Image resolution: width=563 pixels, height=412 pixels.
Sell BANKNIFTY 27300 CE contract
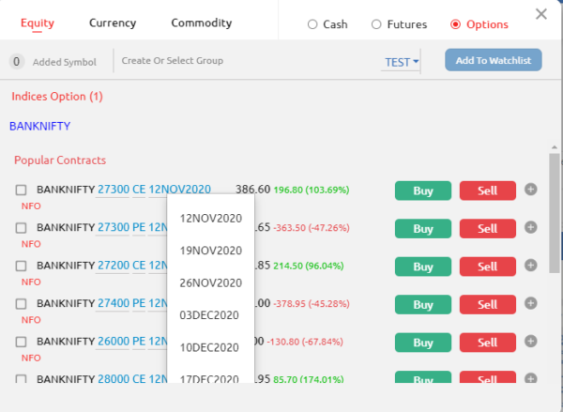click(x=488, y=191)
